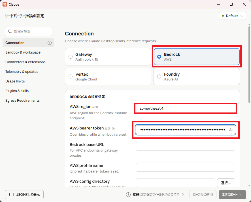Click the Connection badge count icon
251x202 pixels.
click(50, 43)
